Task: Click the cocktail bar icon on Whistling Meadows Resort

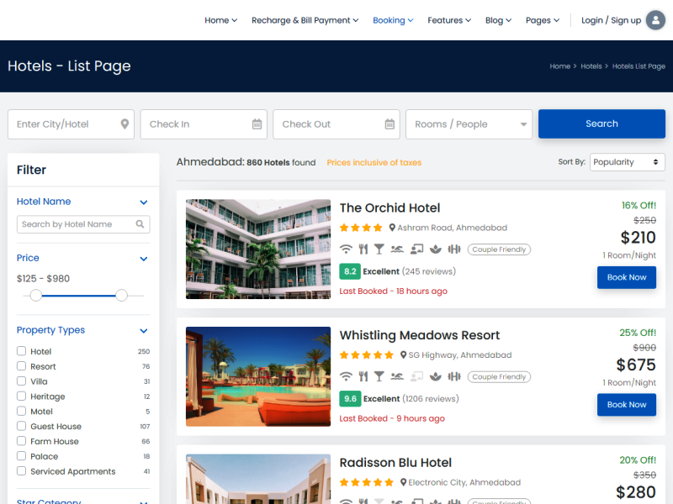Action: (379, 376)
